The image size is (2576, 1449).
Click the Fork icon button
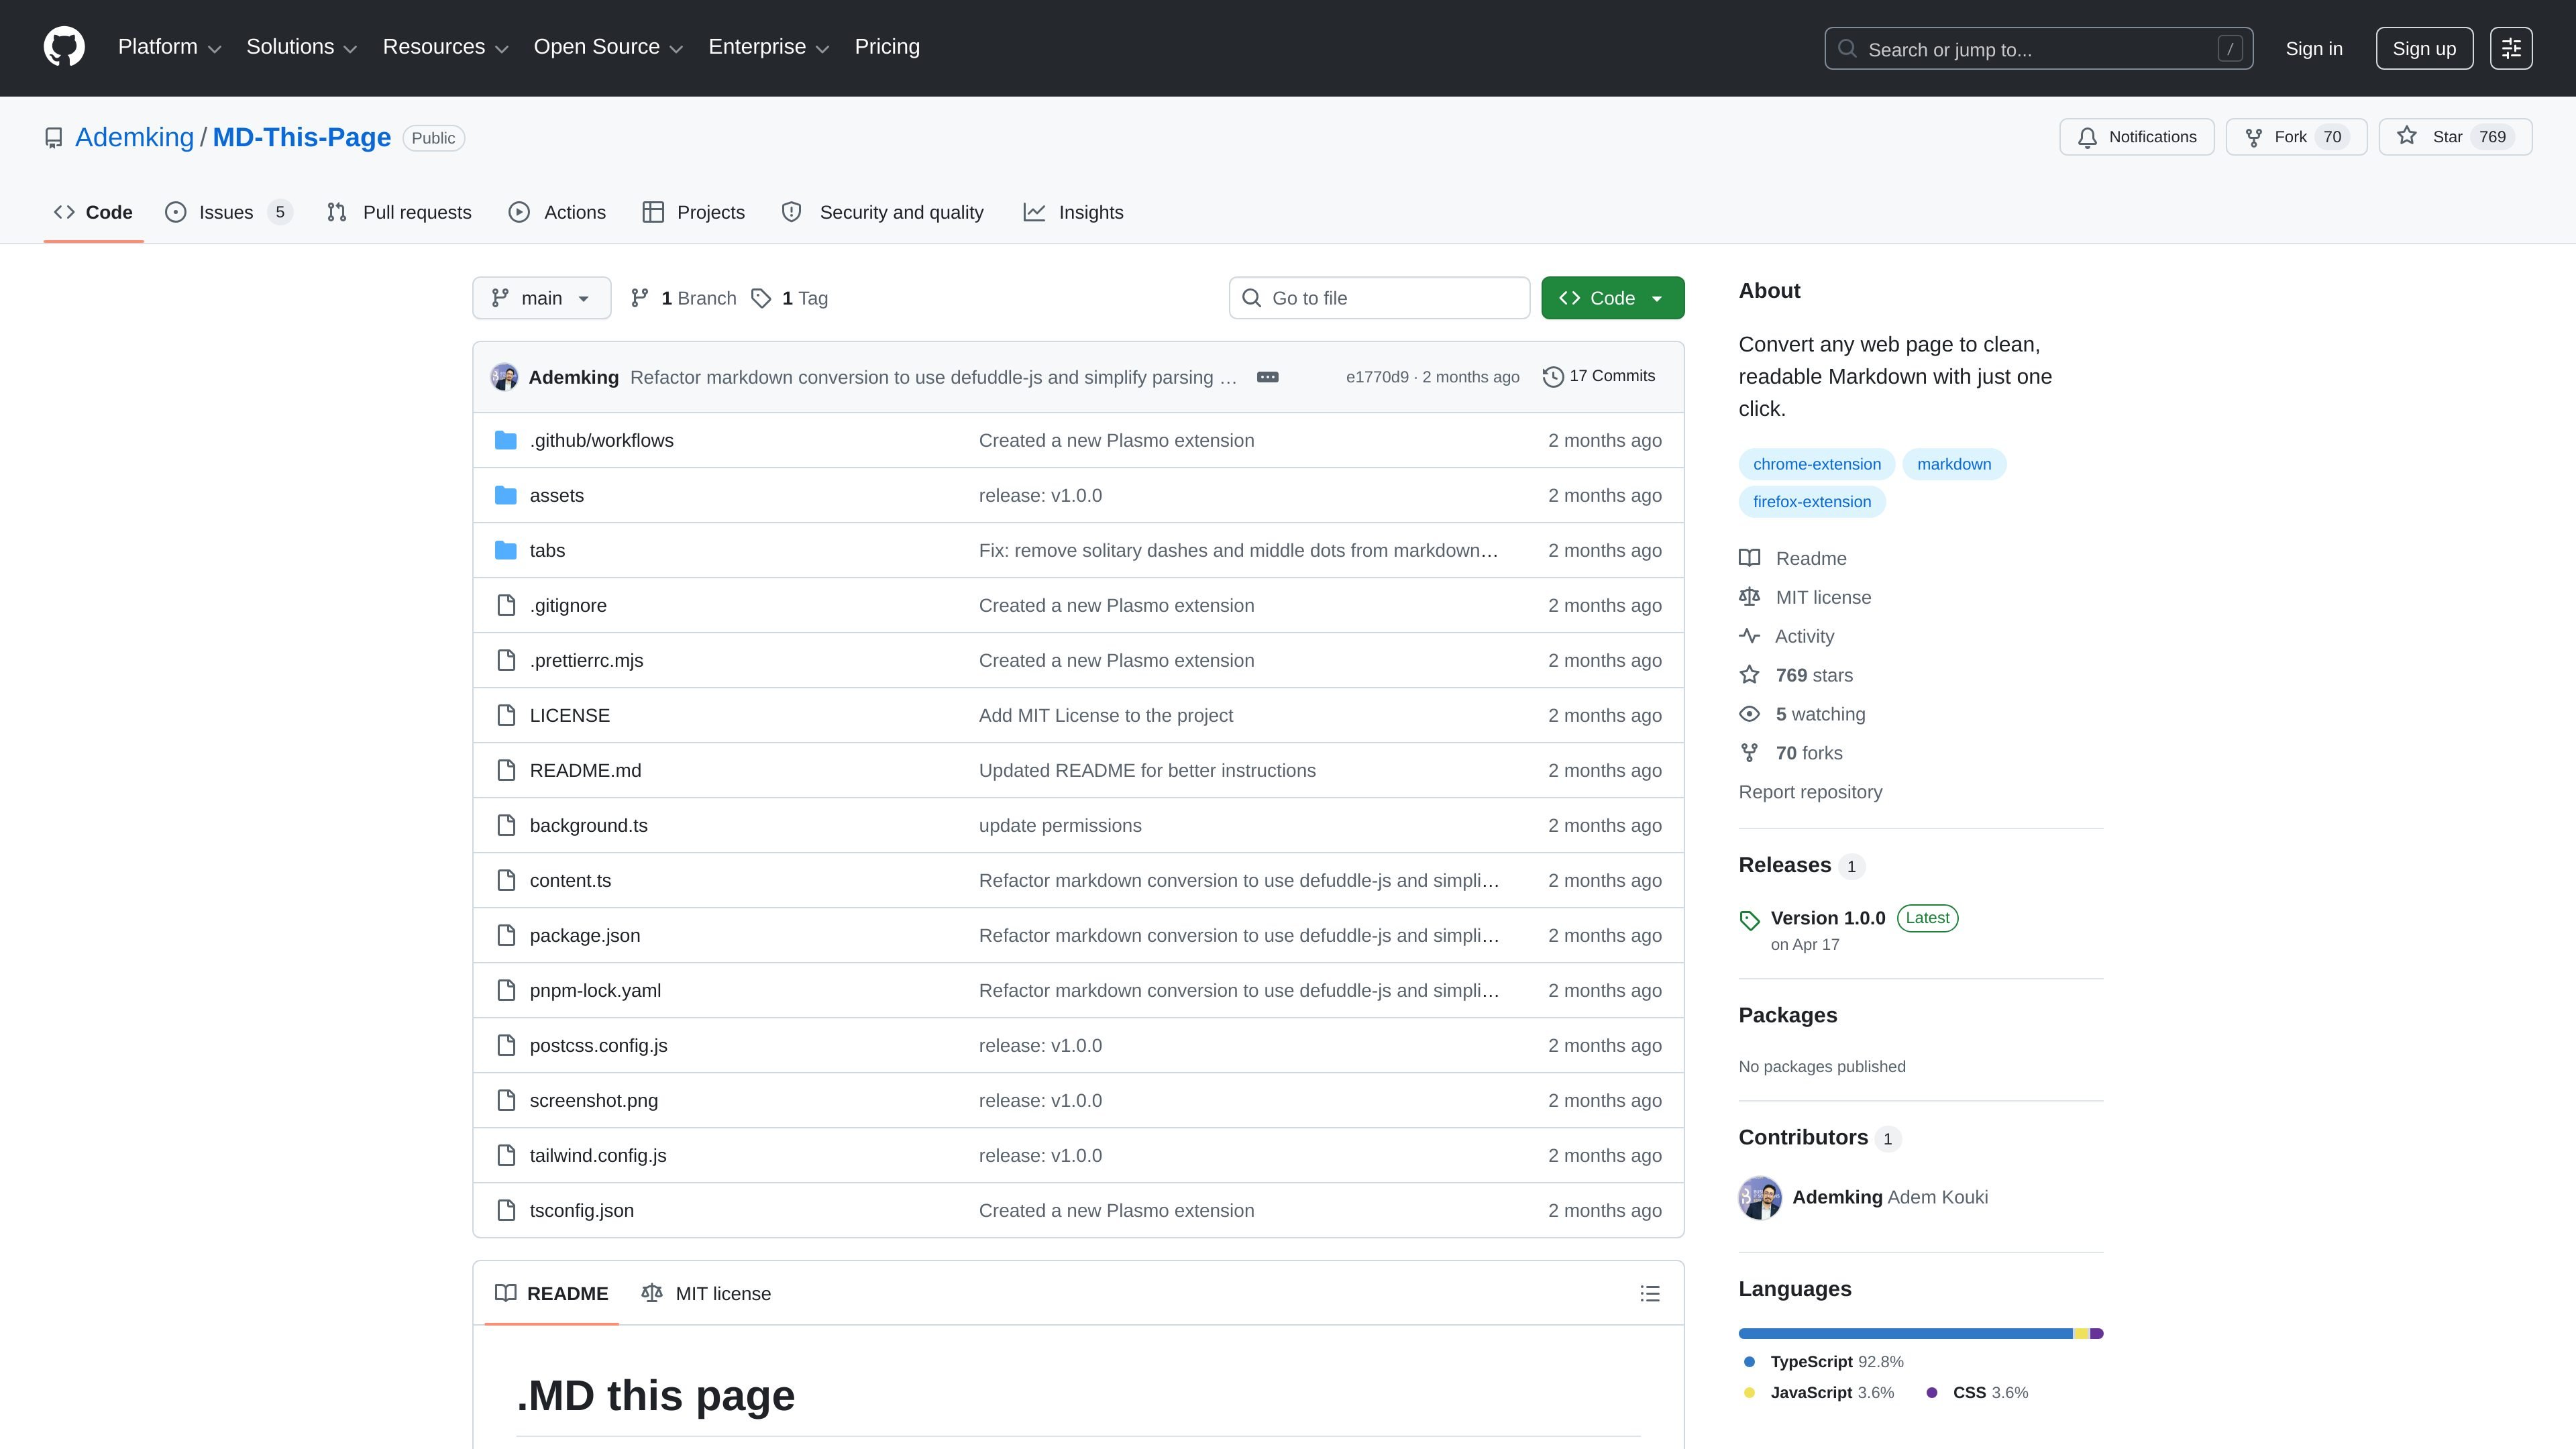point(2254,137)
